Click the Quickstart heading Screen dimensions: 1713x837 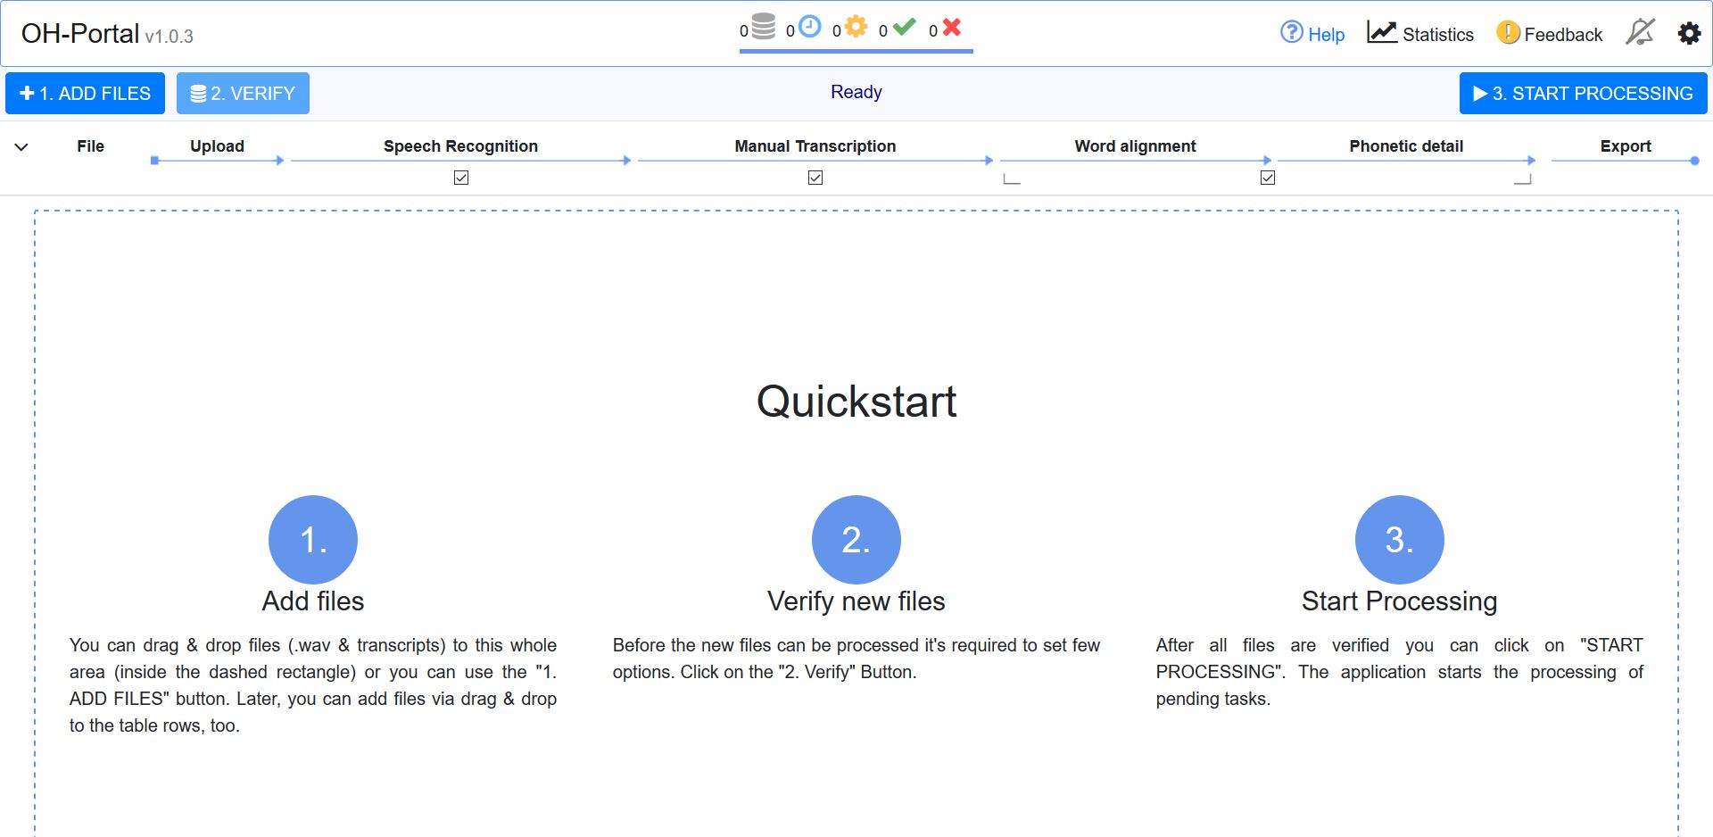click(x=856, y=402)
